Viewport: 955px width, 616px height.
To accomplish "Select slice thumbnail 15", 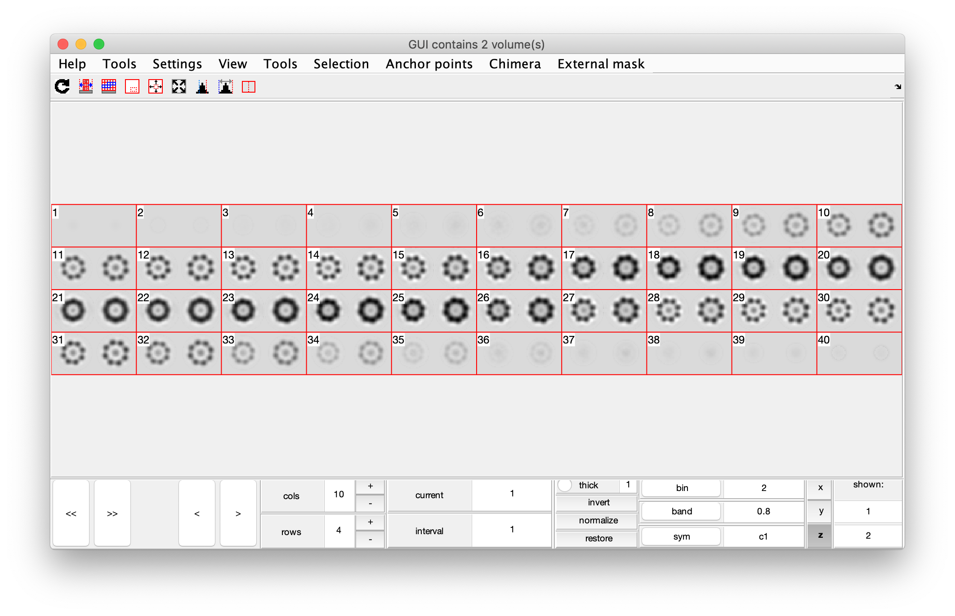I will pos(434,268).
